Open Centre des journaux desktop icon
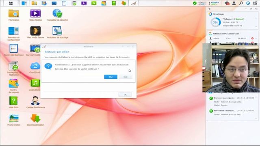 (14, 50)
